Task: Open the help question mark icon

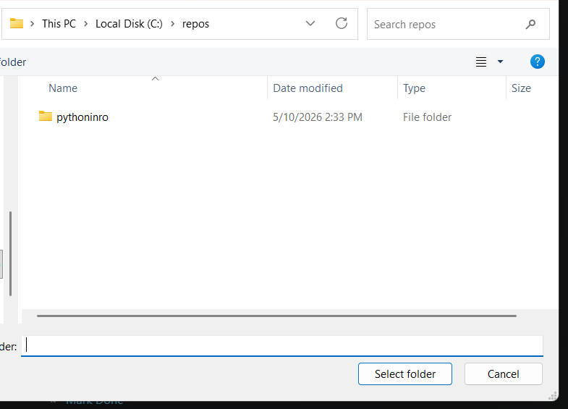Action: 537,62
